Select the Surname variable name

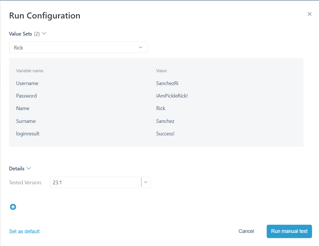point(26,121)
